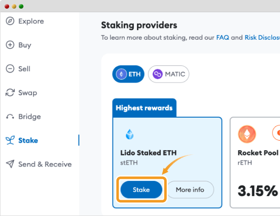Image resolution: width=280 pixels, height=216 pixels.
Task: Click the Lido droplet logo
Action: 130,134
